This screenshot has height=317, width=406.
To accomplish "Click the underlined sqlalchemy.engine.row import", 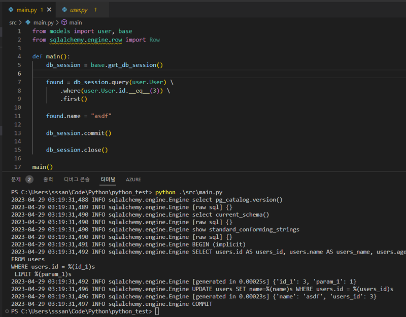I will [87, 40].
